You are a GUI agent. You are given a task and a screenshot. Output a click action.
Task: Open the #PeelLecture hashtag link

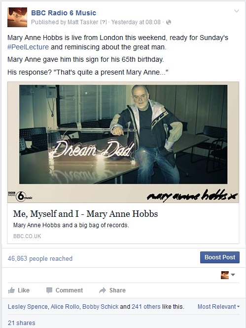(x=28, y=47)
